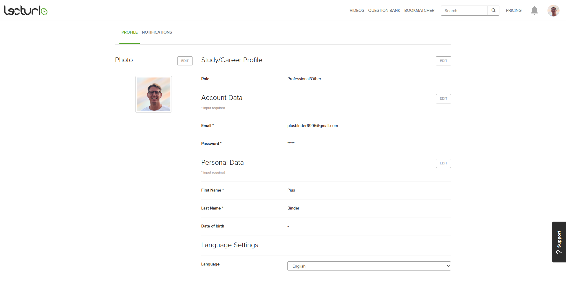Viewport: 566px width, 287px height.
Task: Visit the Pricing page
Action: coord(514,11)
